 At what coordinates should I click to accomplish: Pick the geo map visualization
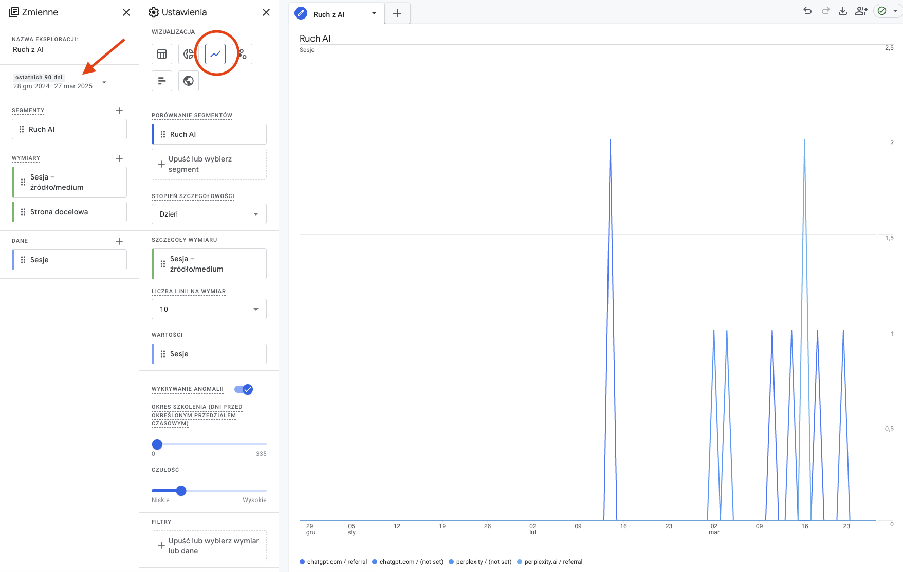189,81
